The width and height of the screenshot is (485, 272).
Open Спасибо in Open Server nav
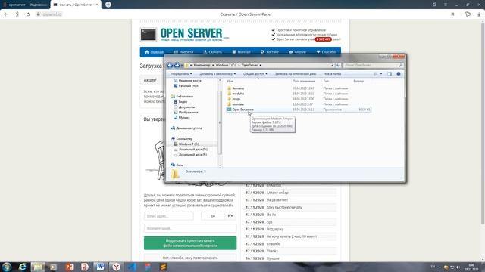point(326,52)
